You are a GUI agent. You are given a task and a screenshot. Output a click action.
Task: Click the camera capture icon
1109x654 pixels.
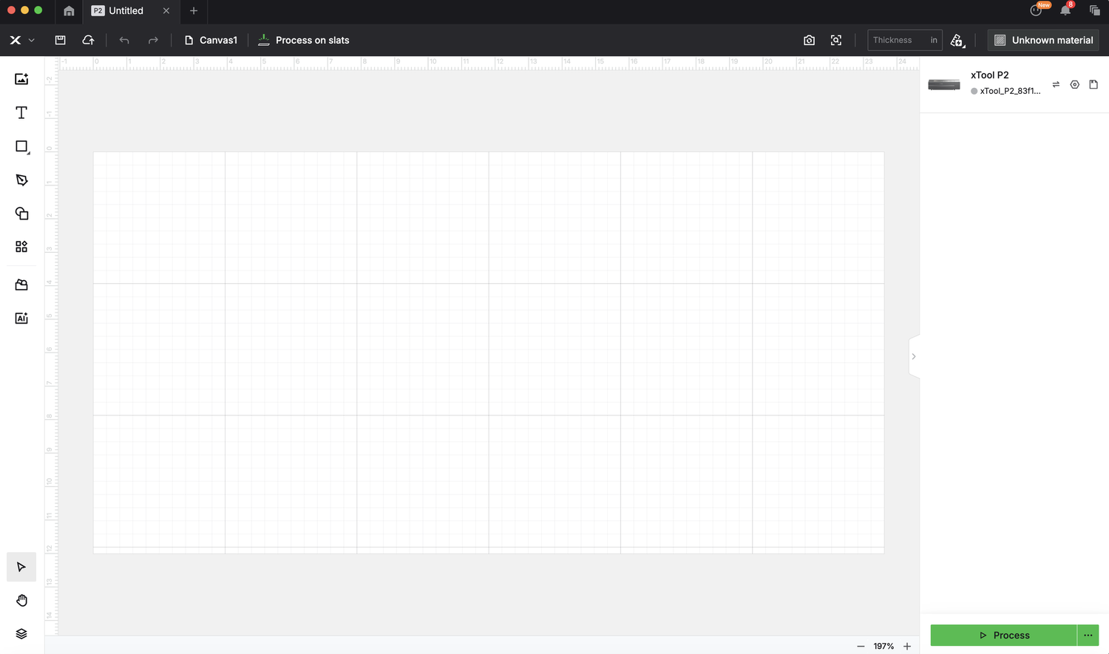coord(809,40)
